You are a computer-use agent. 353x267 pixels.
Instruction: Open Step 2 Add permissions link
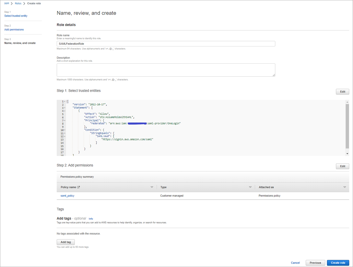[14, 30]
